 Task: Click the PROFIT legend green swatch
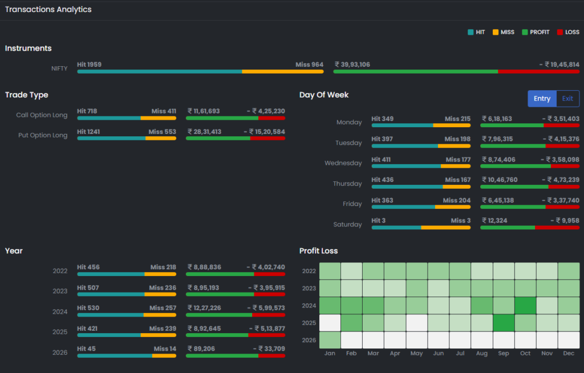(525, 33)
